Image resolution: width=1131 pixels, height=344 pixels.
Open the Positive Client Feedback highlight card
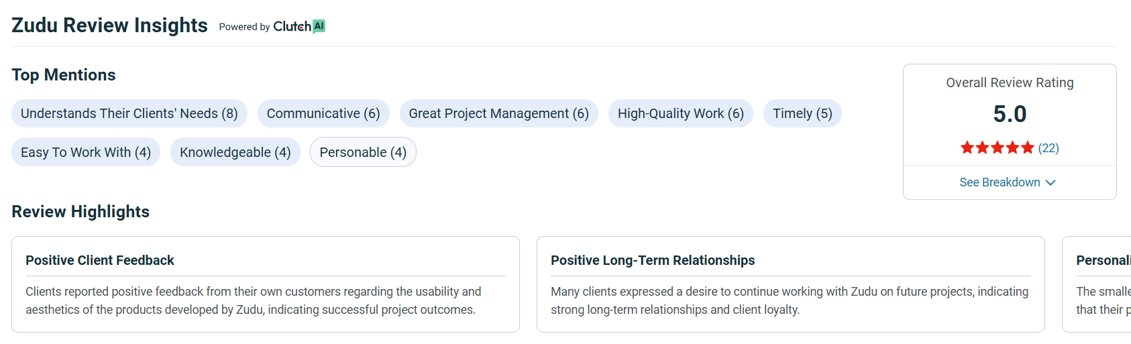click(x=265, y=284)
